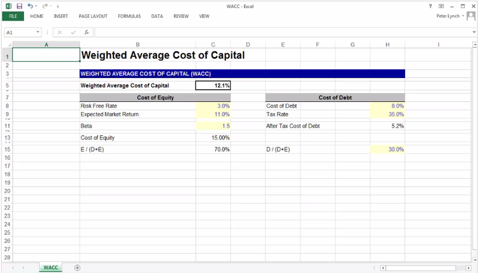Click the vertical scrollbar down arrow

(x=475, y=260)
